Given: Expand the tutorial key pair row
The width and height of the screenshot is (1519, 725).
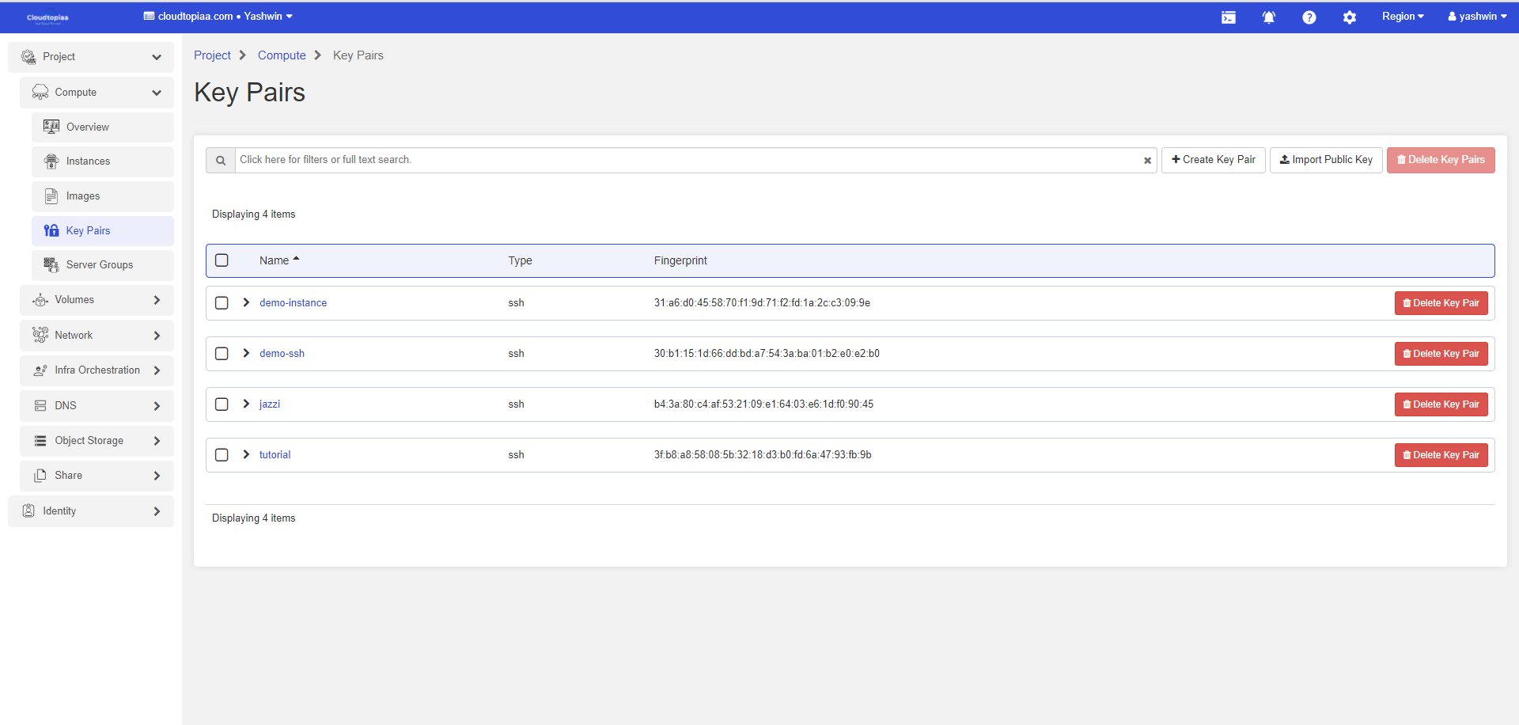Looking at the screenshot, I should click(246, 454).
